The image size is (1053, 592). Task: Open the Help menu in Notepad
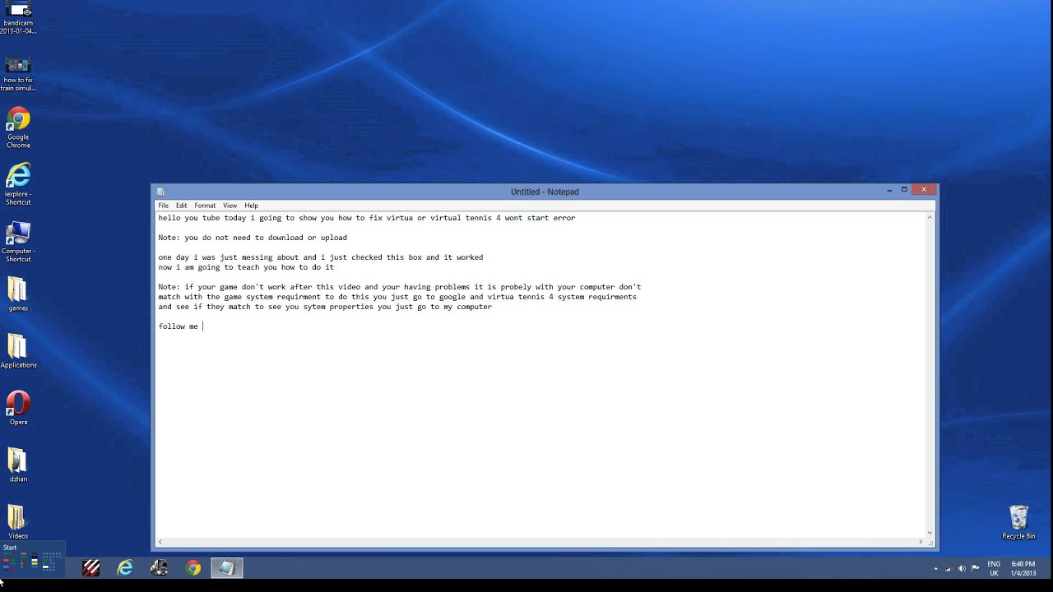pos(251,206)
